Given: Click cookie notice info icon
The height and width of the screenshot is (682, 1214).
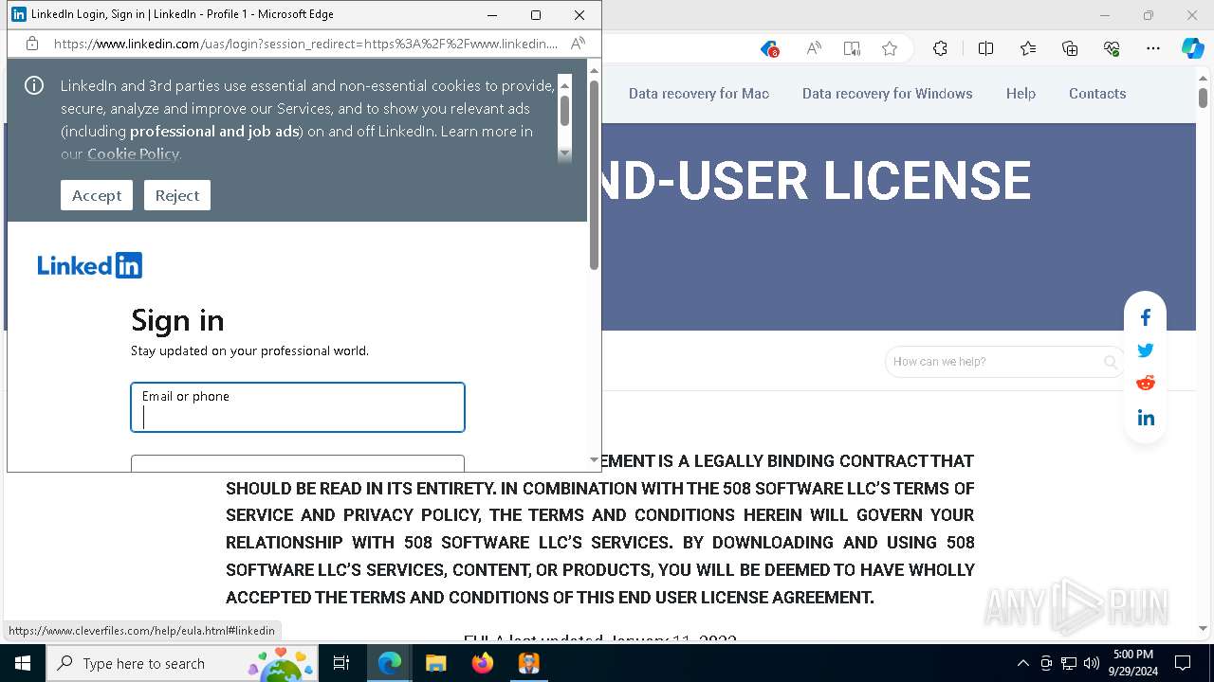Looking at the screenshot, I should click(34, 86).
